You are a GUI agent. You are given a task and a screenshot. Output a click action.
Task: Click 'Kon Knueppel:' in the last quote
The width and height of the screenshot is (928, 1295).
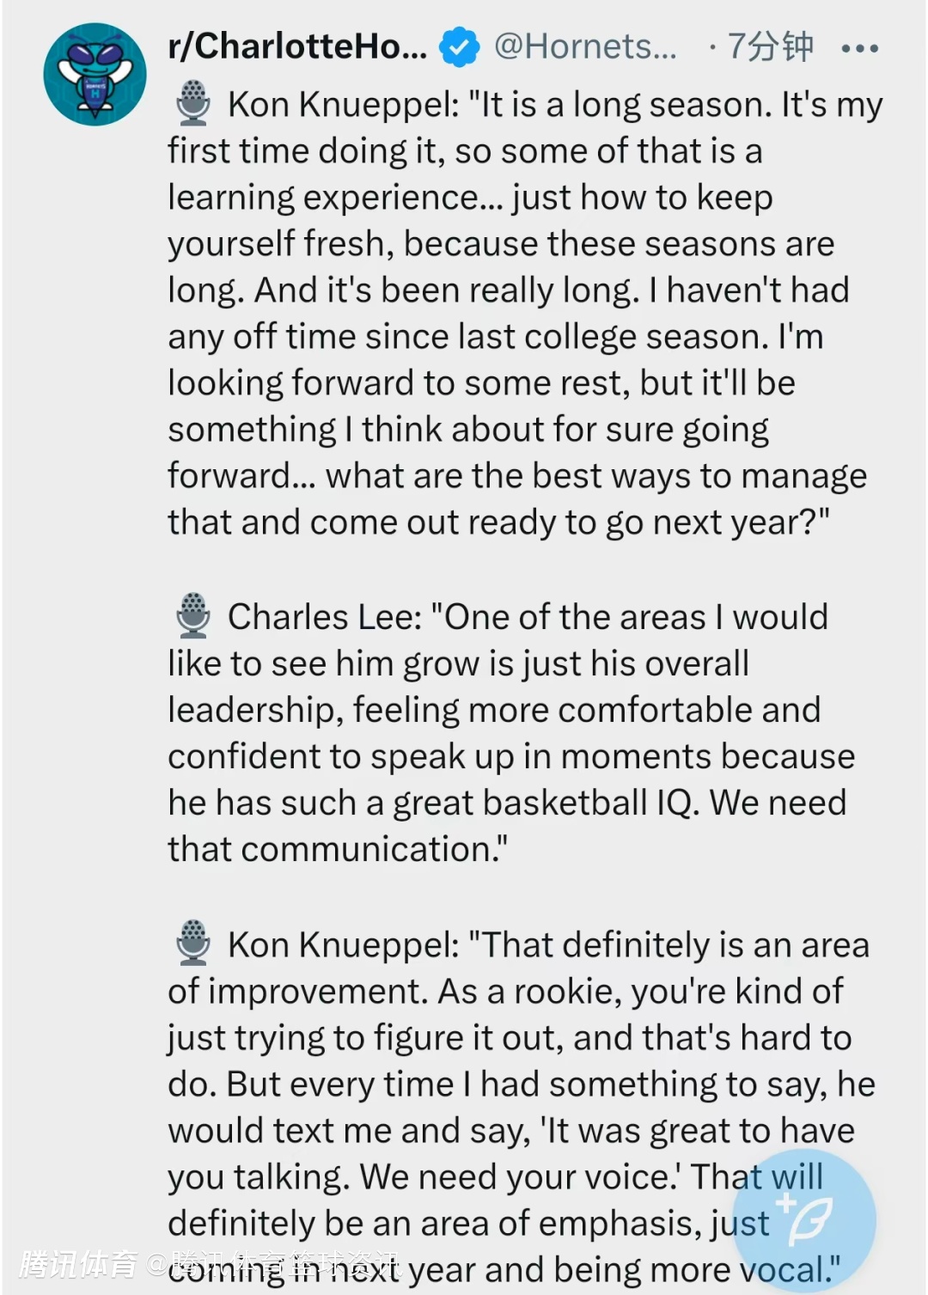click(x=344, y=945)
